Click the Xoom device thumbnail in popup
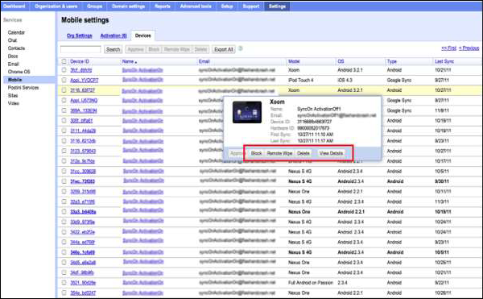Screen dimensions: 483x299 click(247, 112)
